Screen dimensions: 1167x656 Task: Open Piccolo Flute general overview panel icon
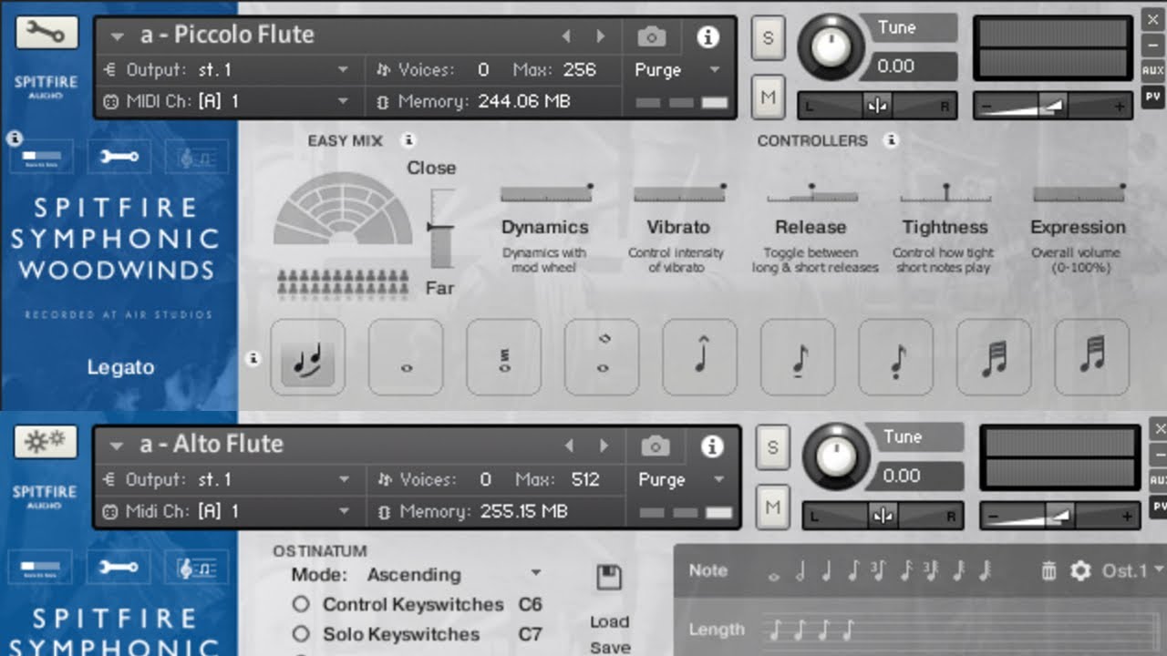point(41,157)
